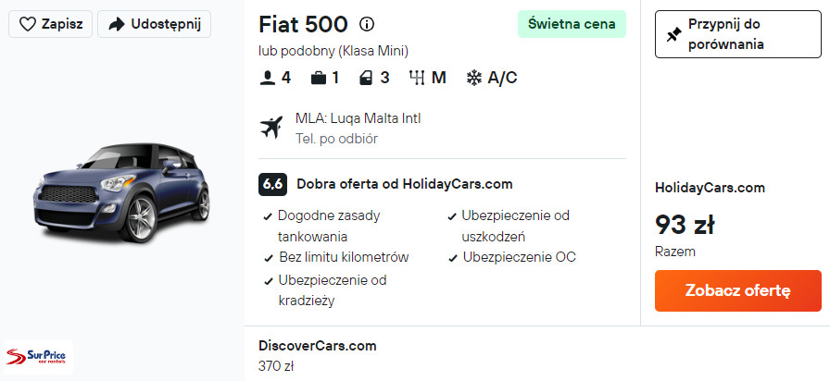Open the DiscoverCars.com 370 zł offer

pyautogui.click(x=318, y=355)
